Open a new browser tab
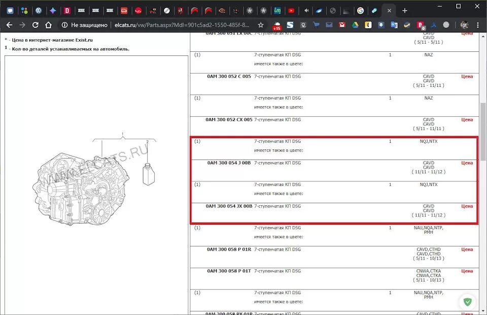The height and width of the screenshot is (315, 487). (404, 11)
